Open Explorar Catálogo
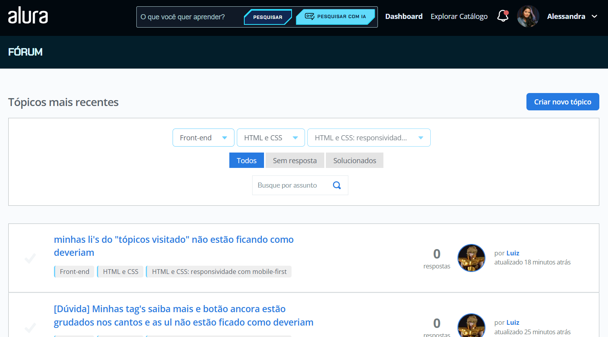This screenshot has height=337, width=608. 459,17
